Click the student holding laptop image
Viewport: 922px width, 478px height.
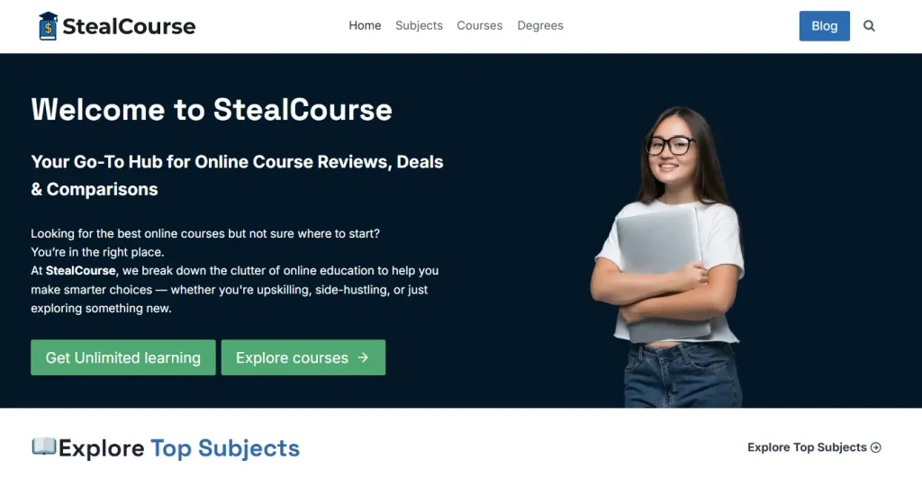[668, 257]
